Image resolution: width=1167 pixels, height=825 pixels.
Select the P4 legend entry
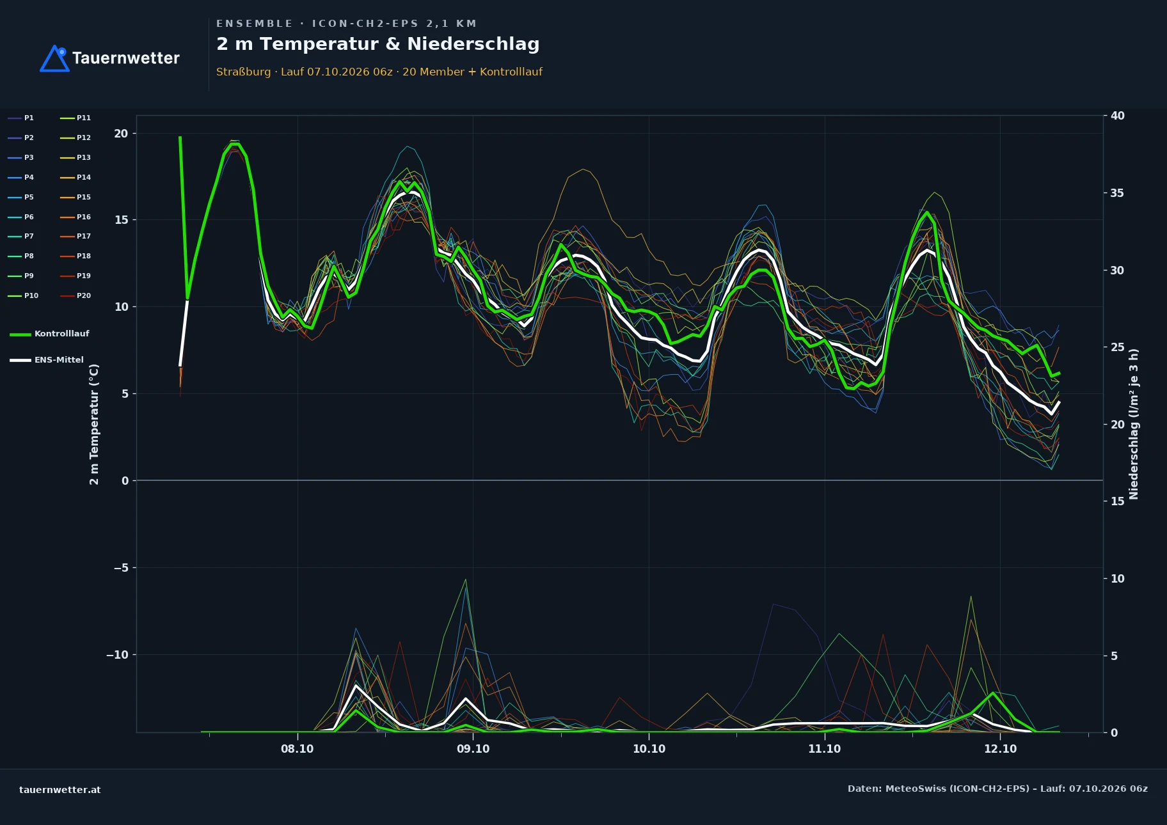pos(21,177)
